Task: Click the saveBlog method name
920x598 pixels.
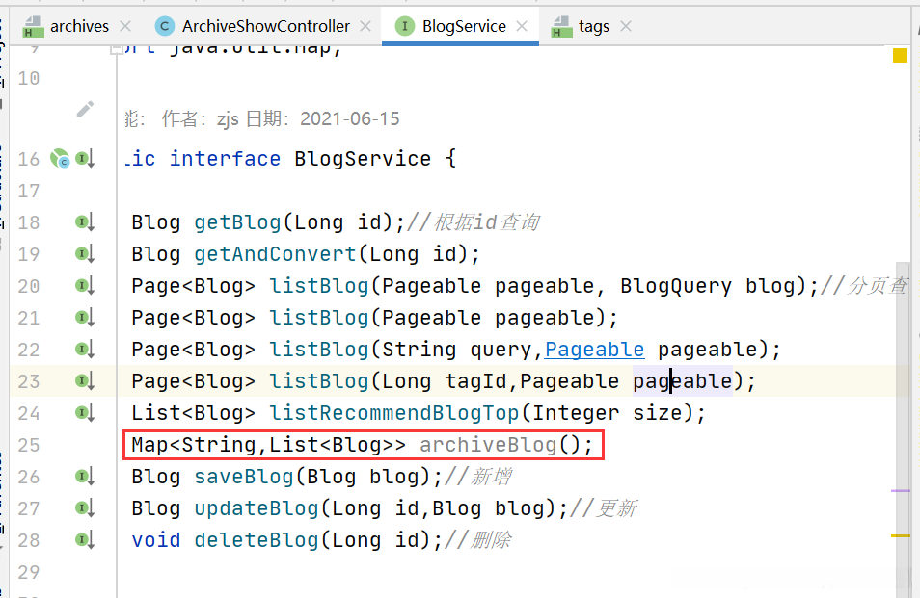Action: (243, 477)
